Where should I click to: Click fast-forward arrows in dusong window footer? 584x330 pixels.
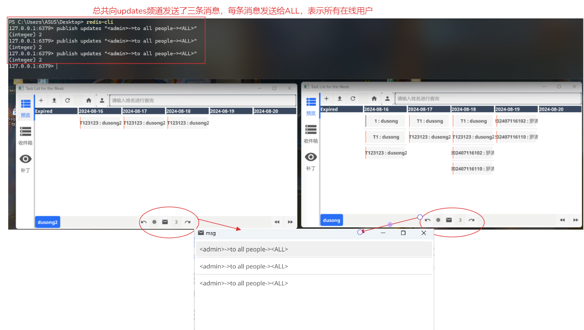click(x=575, y=220)
